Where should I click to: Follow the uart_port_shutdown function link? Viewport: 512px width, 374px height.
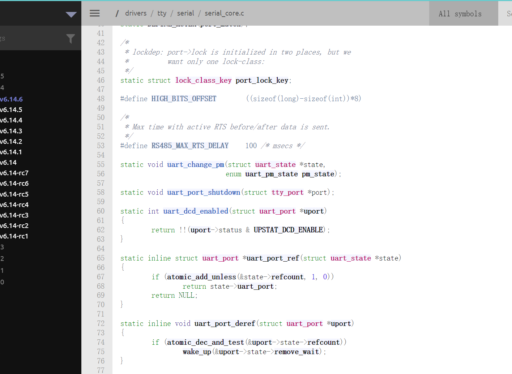click(204, 192)
